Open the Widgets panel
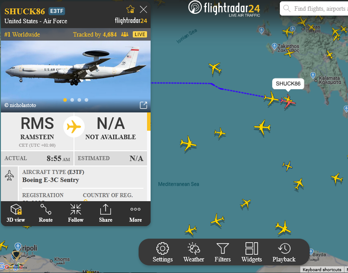 tap(252, 252)
